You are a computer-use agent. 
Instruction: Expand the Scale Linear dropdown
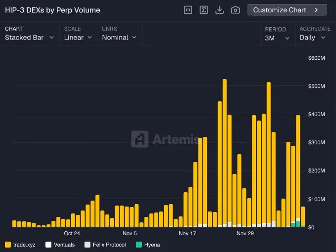(78, 38)
